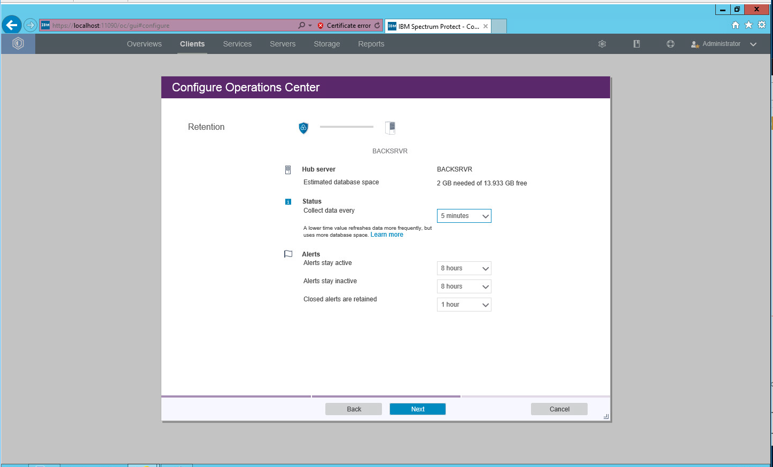This screenshot has width=773, height=467.
Task: Click the browser address bar
Action: click(171, 25)
